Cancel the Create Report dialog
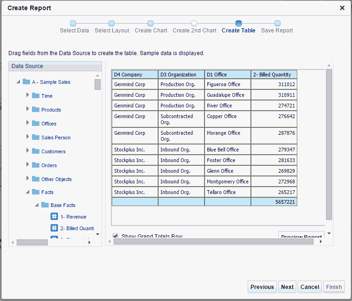 [x=309, y=287]
